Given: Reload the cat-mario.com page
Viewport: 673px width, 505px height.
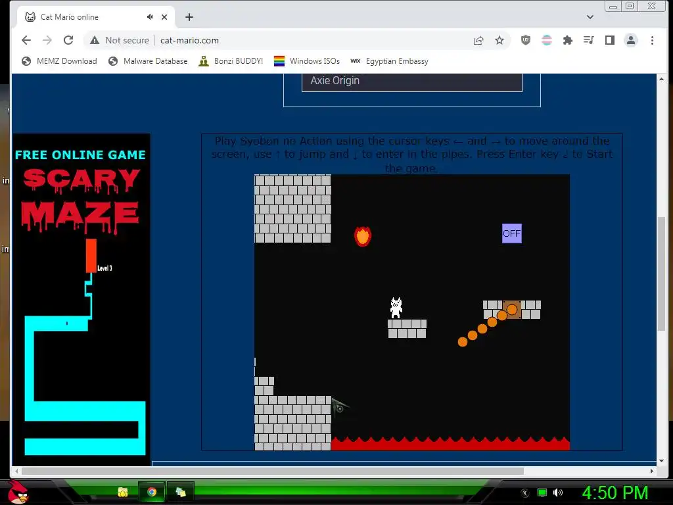Looking at the screenshot, I should pyautogui.click(x=68, y=40).
